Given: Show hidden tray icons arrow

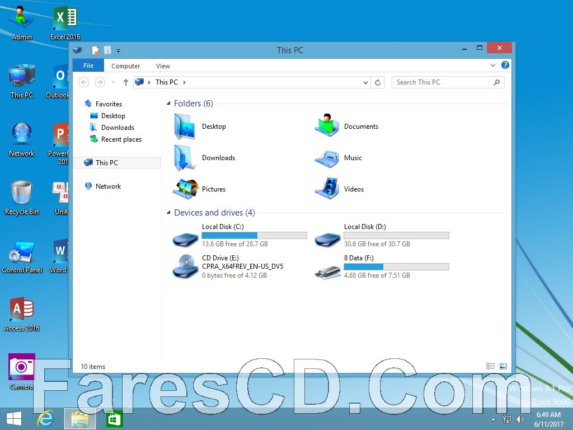Looking at the screenshot, I should (494, 419).
